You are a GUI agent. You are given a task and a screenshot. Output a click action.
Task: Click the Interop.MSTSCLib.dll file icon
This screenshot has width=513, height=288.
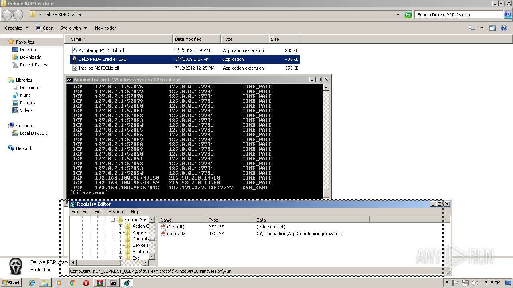coord(75,68)
